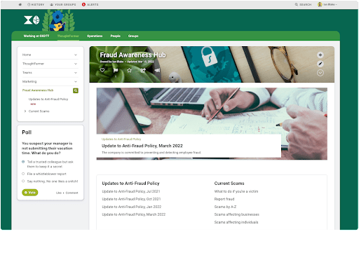
Task: Edit the page with the pencil icon
Action: tap(320, 64)
